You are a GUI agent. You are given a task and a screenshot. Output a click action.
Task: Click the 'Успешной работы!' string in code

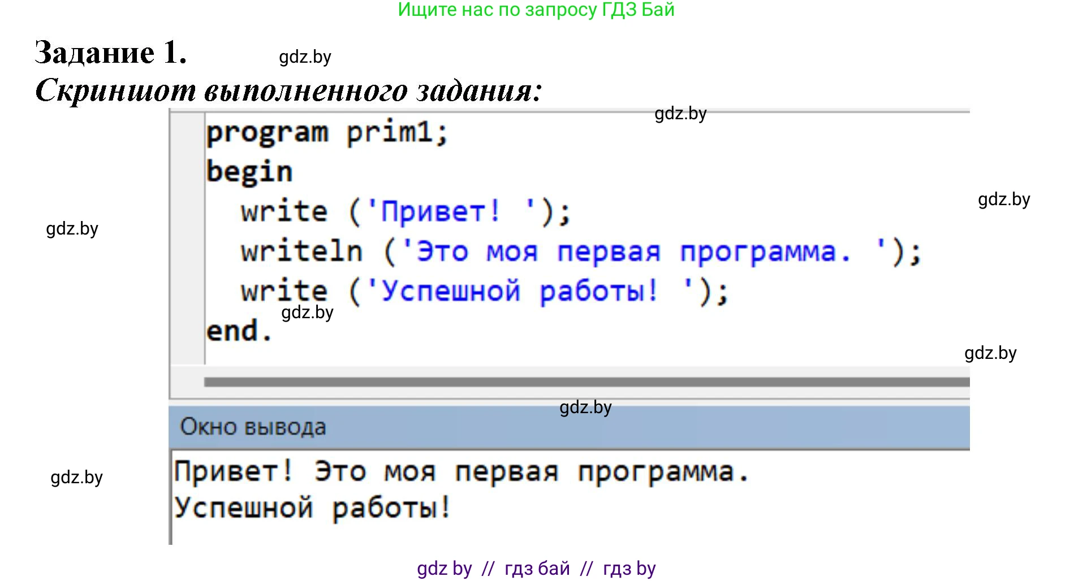point(519,292)
